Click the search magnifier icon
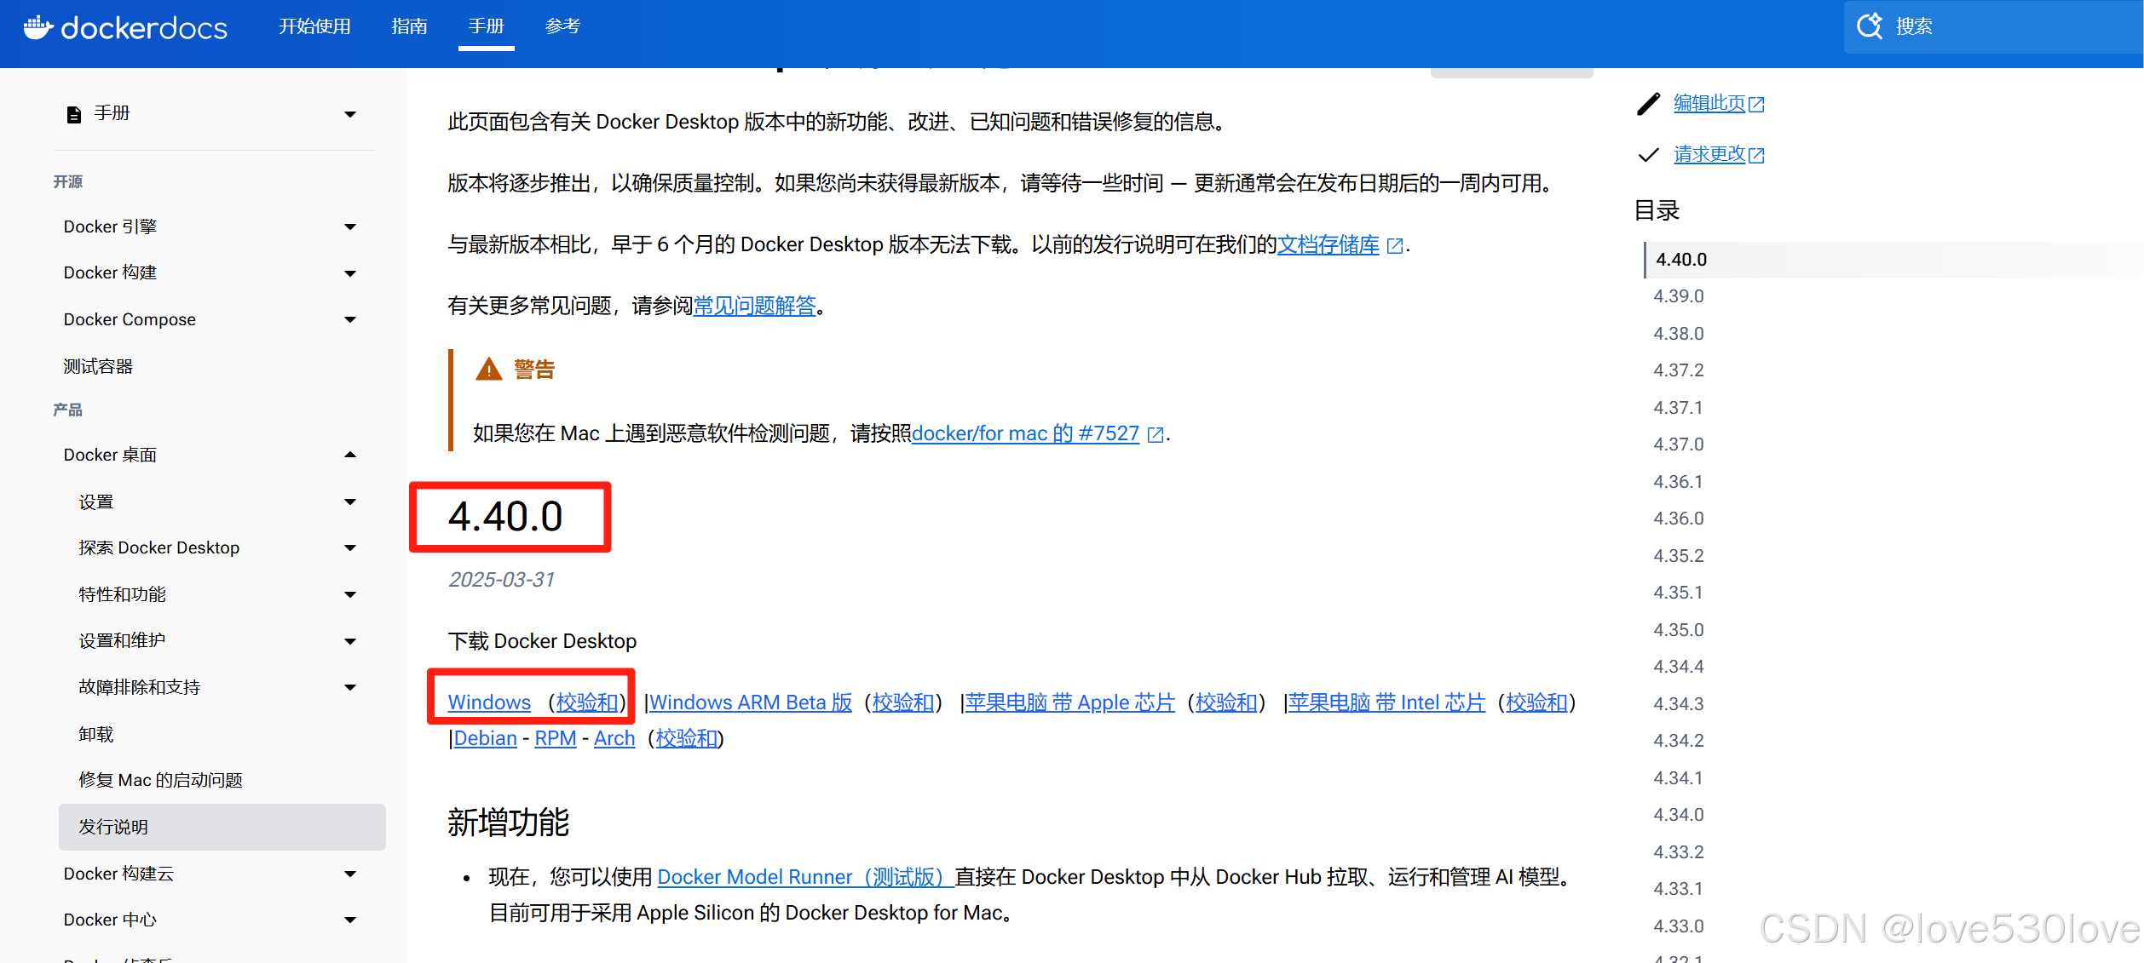 click(x=1869, y=26)
